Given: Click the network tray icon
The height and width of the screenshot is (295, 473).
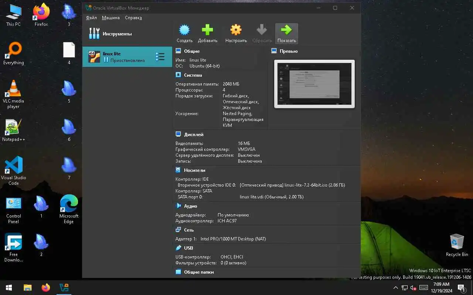Looking at the screenshot, I should coord(405,288).
